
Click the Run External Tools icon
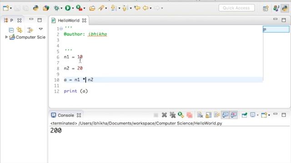[79, 8]
